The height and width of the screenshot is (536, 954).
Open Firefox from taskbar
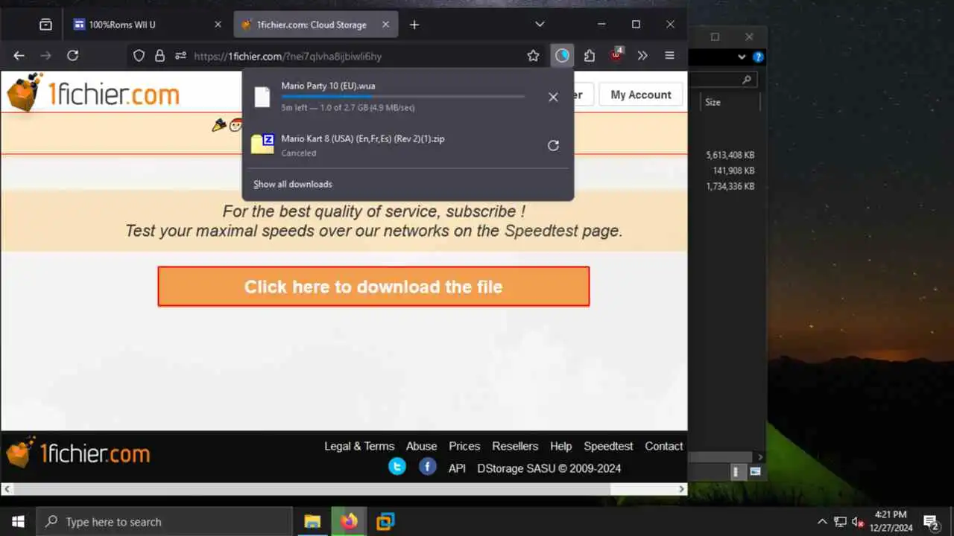(349, 522)
